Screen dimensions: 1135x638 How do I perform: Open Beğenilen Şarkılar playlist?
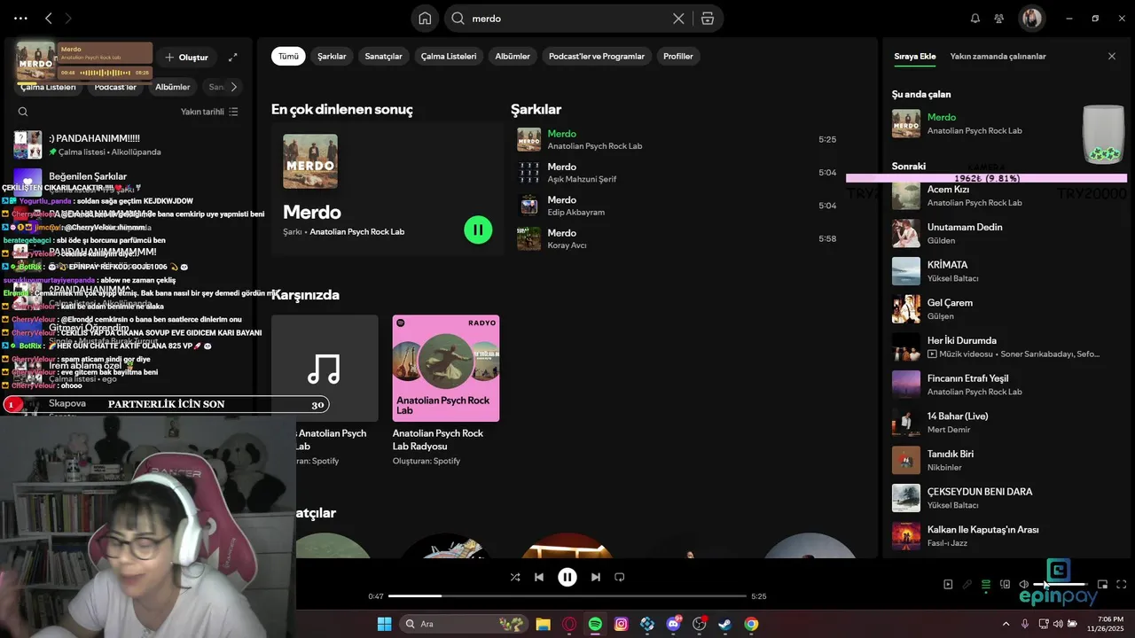[88, 176]
